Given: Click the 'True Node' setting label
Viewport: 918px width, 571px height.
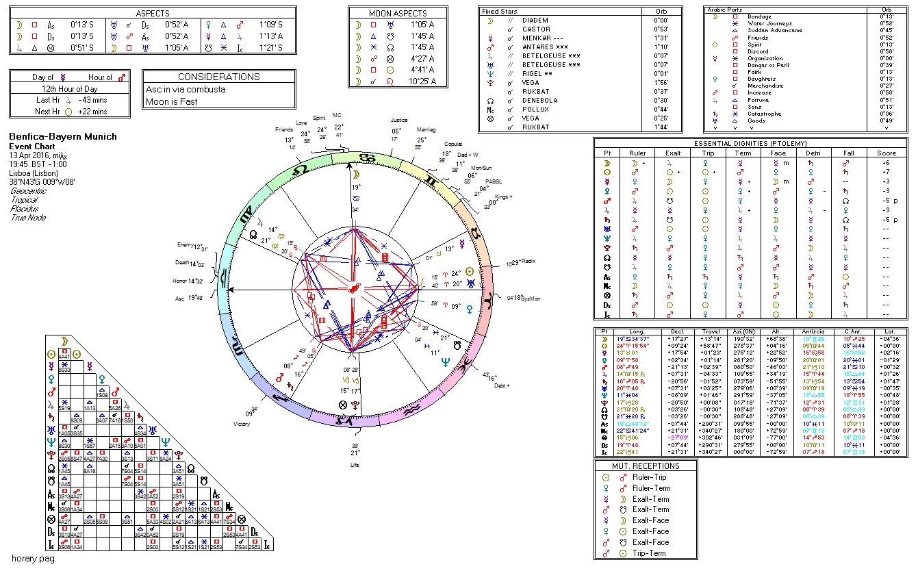Looking at the screenshot, I should (27, 218).
